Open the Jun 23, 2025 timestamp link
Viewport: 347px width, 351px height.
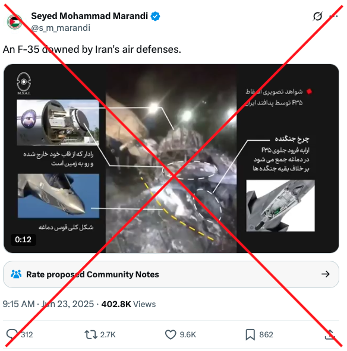[x=68, y=304]
